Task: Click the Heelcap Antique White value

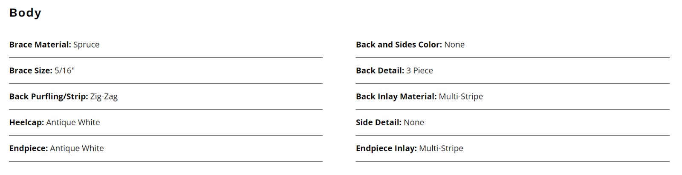Action: pos(73,122)
